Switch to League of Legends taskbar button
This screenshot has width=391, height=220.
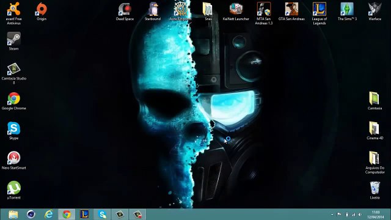pyautogui.click(x=84, y=215)
